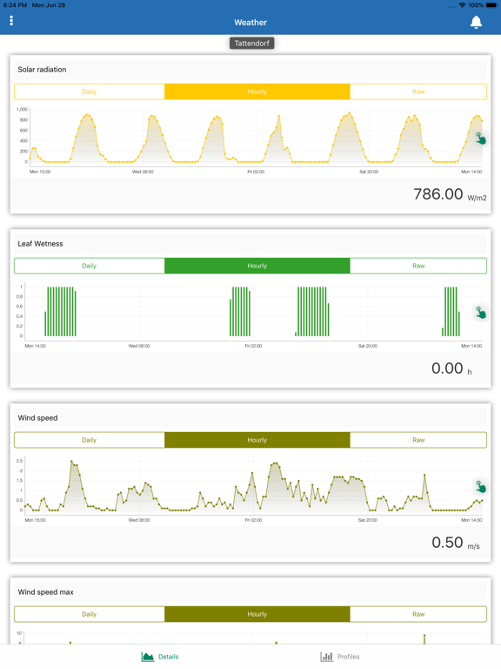Switch Leaf Wetness to Daily
The height and width of the screenshot is (669, 501).
pos(89,266)
